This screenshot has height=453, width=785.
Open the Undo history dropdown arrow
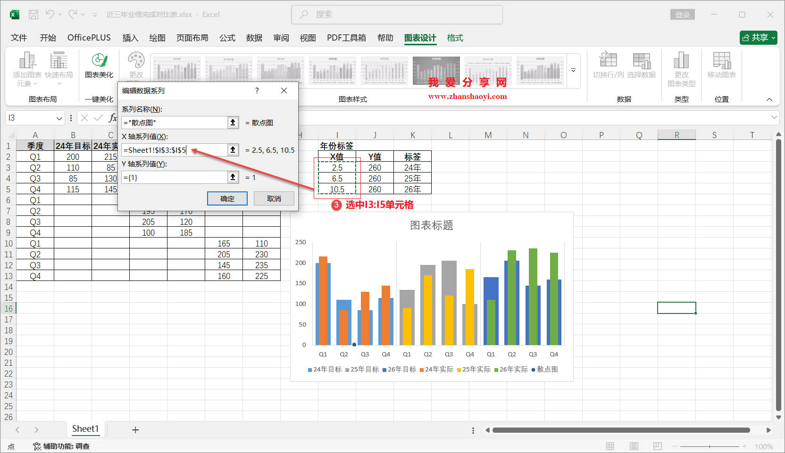pos(60,15)
